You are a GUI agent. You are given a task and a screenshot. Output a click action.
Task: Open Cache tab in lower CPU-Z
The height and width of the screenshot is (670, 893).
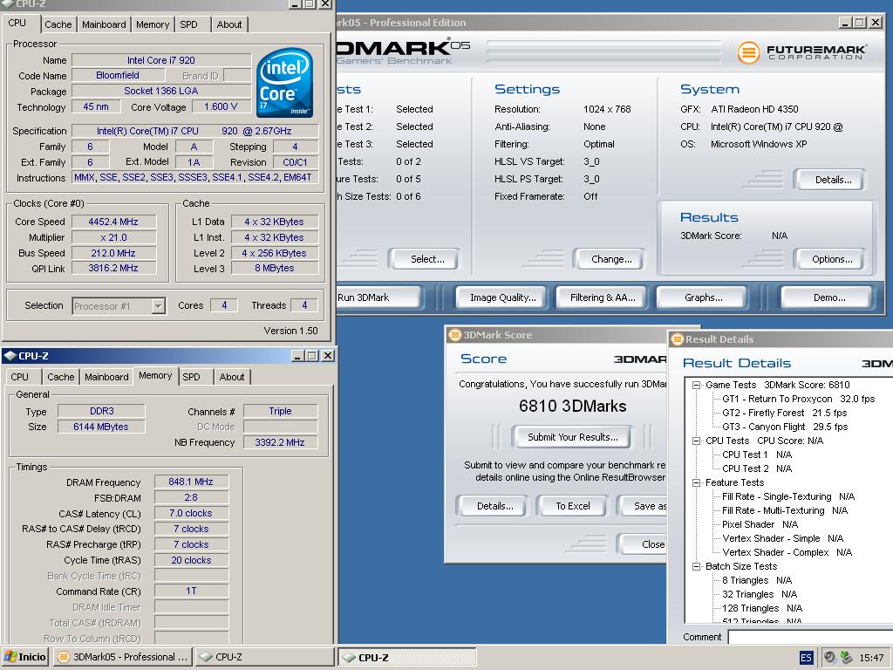[x=61, y=377]
